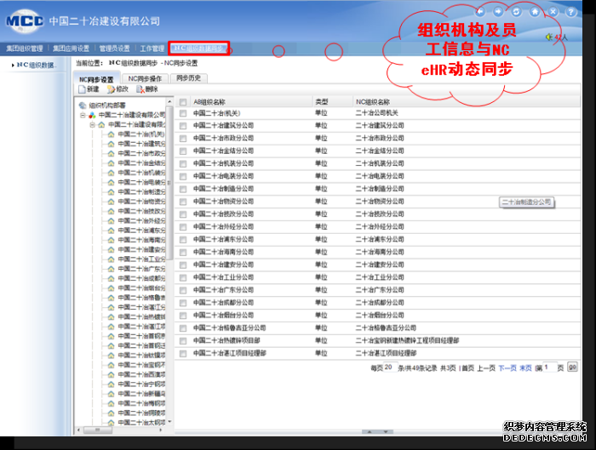Click the round X icon in header
Image resolution: width=596 pixels, height=450 pixels.
pyautogui.click(x=553, y=12)
